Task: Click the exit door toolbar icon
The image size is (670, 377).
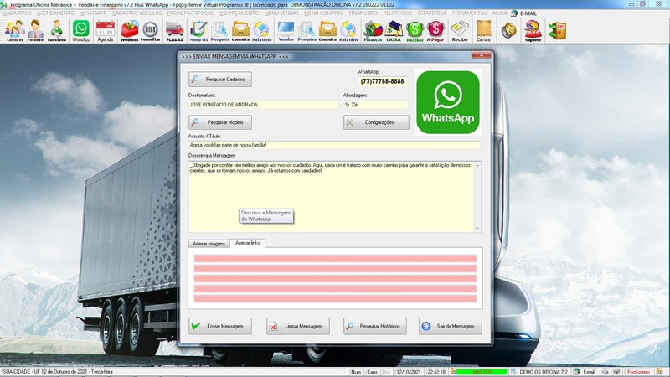Action: click(x=557, y=31)
